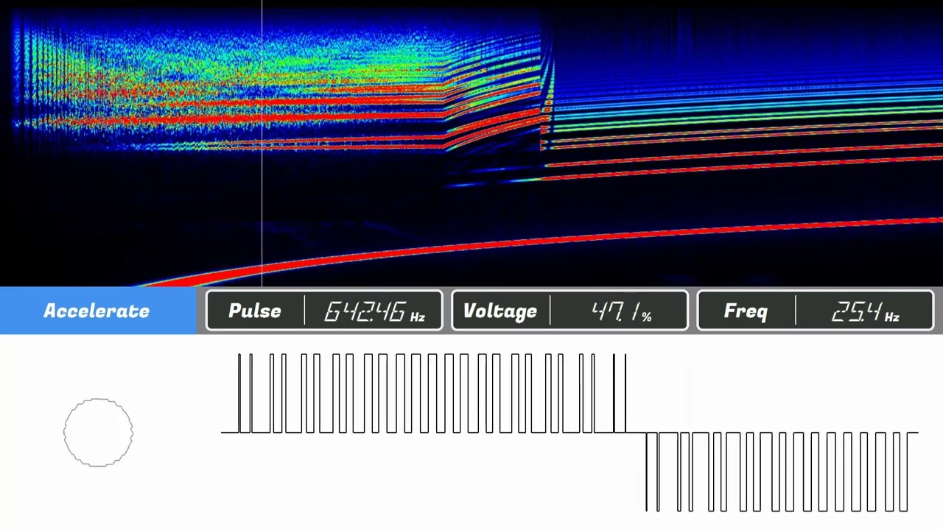
Task: Click the blue Accelerate status label
Action: (97, 311)
